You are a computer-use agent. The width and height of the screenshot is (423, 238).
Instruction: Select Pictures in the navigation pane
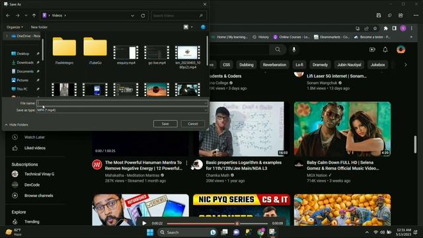[22, 80]
